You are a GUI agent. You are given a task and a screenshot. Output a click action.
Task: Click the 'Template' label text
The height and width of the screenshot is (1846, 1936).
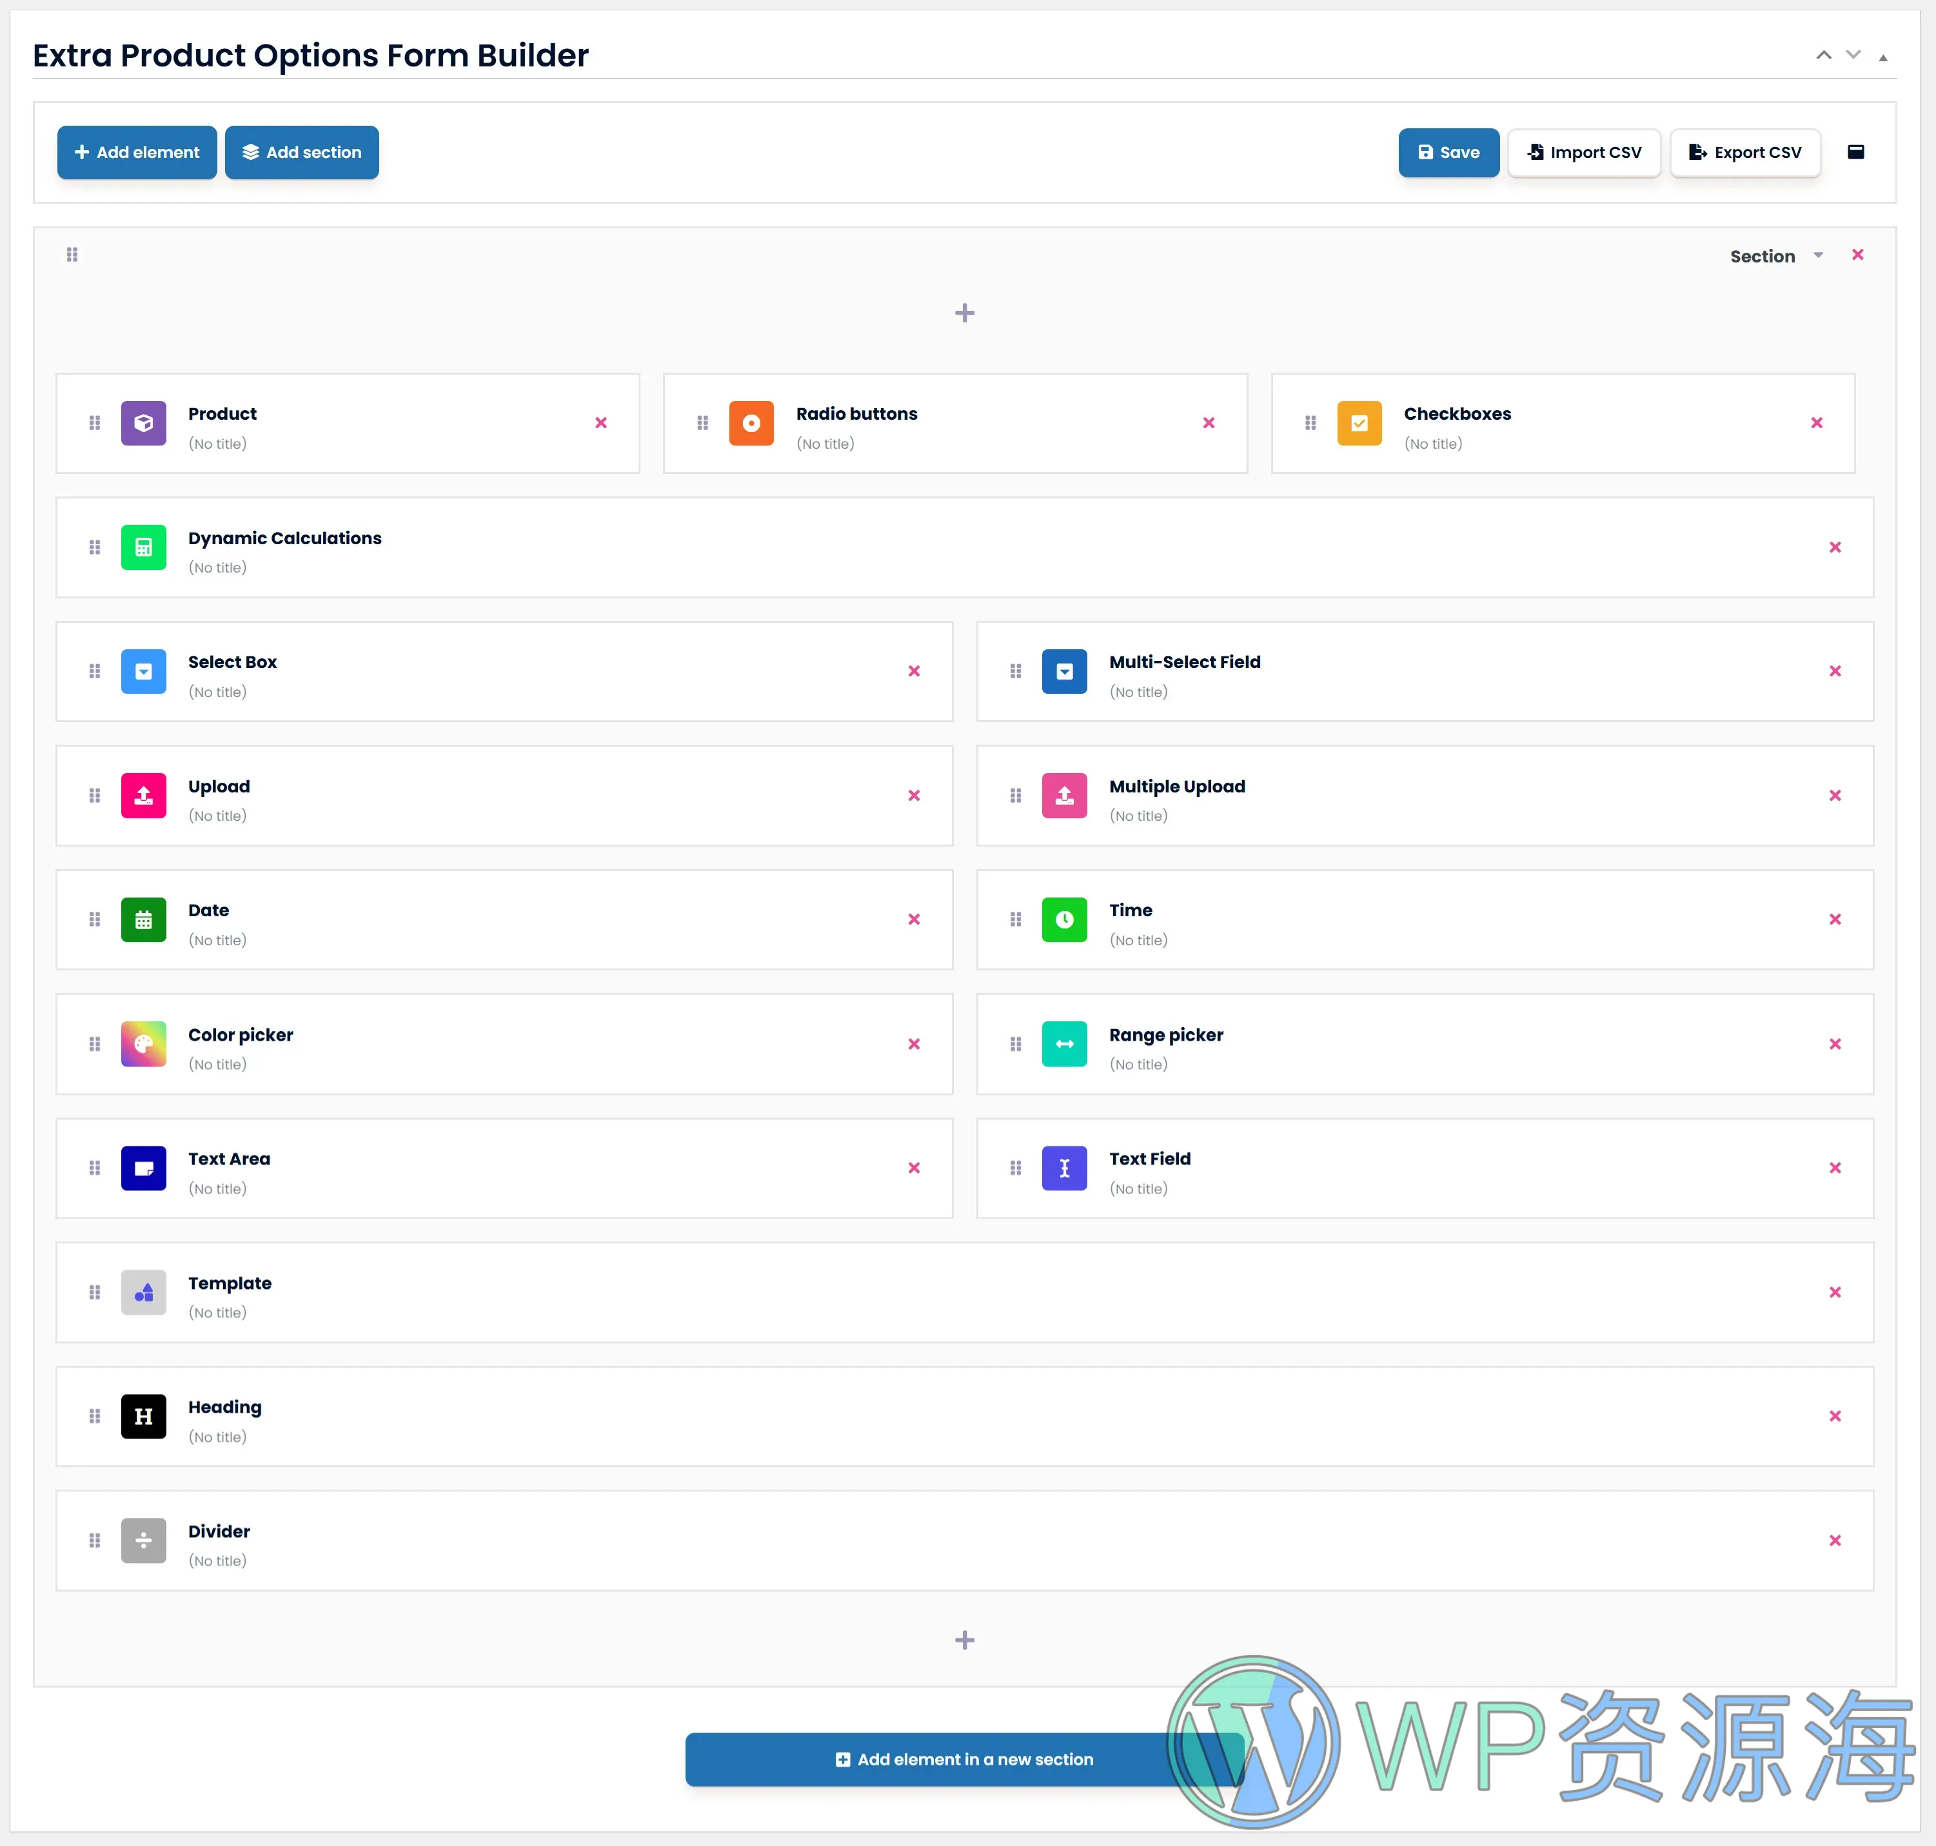pos(230,1283)
